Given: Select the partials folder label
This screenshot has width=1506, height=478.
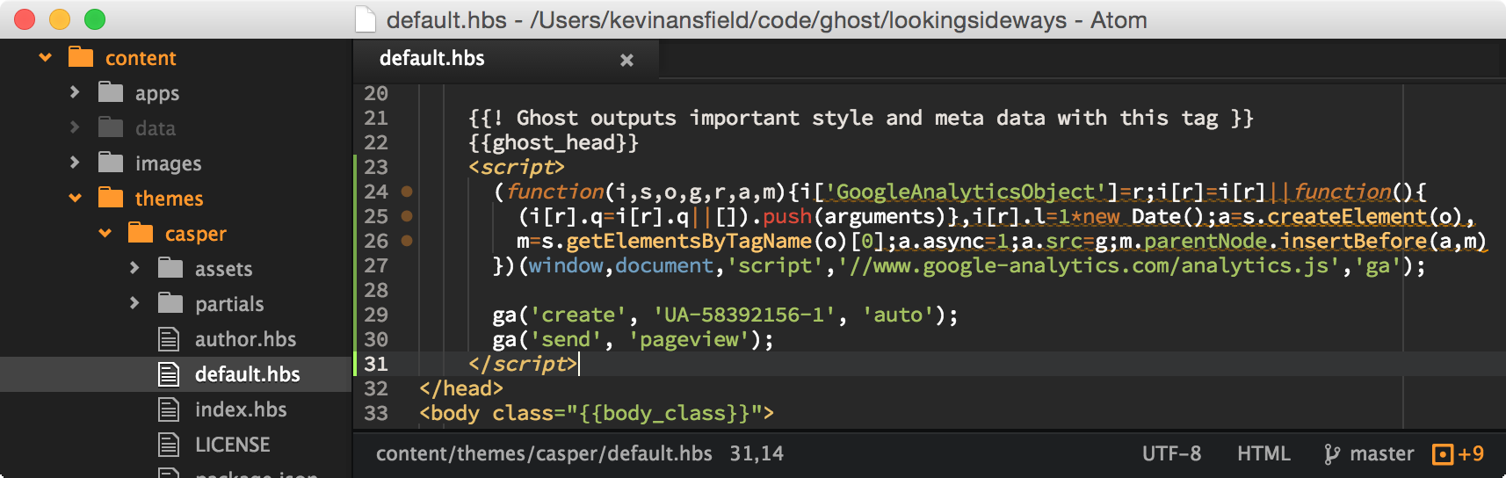Looking at the screenshot, I should click(x=229, y=304).
